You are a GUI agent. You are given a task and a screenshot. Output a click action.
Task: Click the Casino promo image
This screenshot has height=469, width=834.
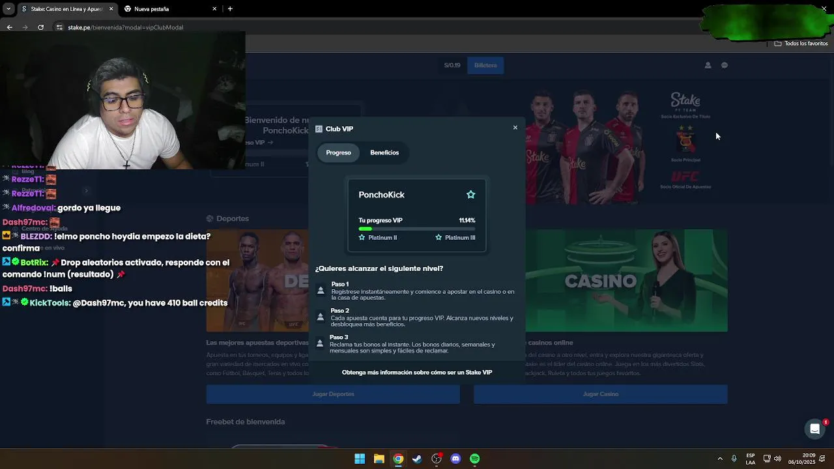627,281
